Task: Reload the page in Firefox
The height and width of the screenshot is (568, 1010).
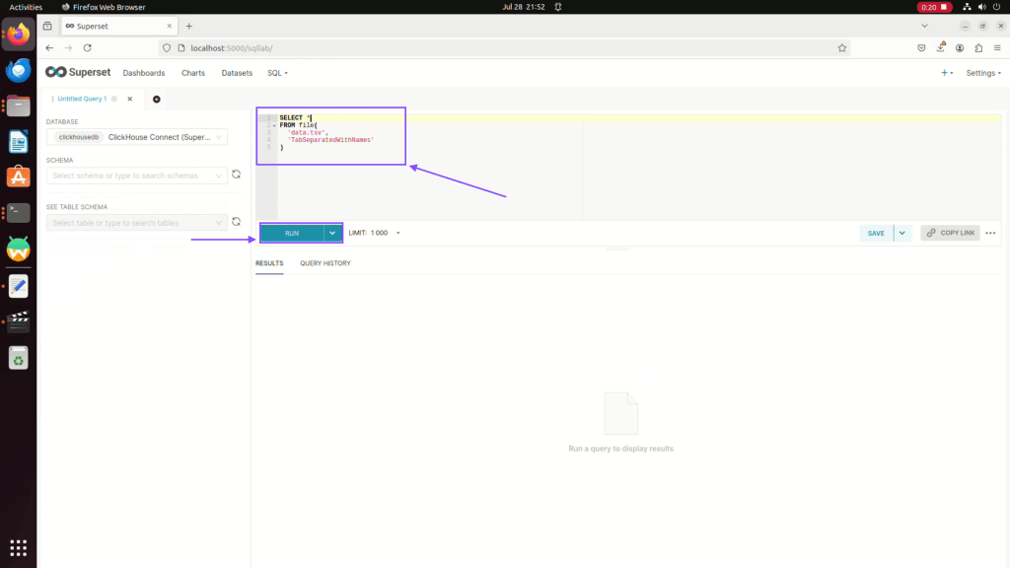Action: 88,47
